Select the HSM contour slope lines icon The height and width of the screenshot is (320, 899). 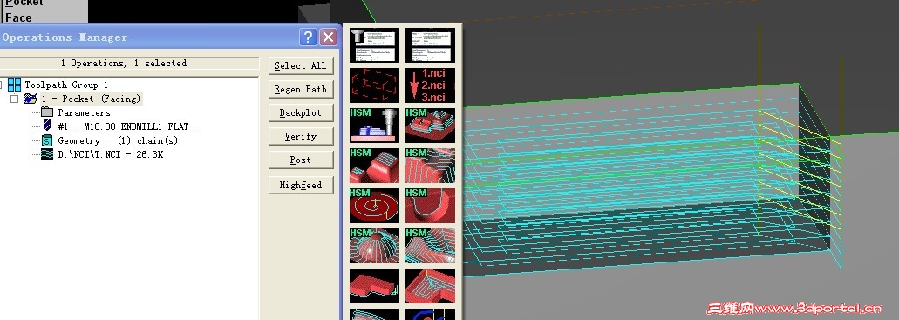point(430,246)
